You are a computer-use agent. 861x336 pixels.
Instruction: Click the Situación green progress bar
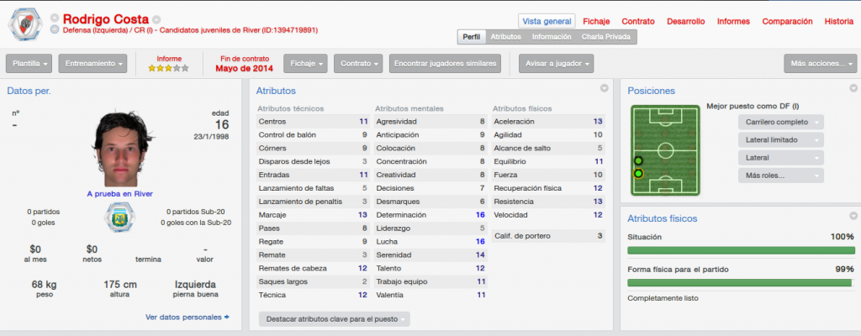point(741,250)
